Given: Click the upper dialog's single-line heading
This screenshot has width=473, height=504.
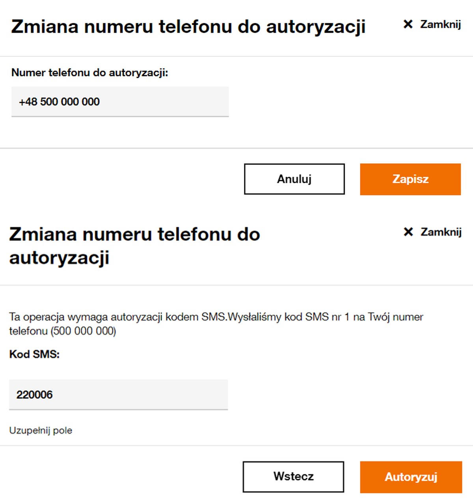Looking at the screenshot, I should (188, 27).
